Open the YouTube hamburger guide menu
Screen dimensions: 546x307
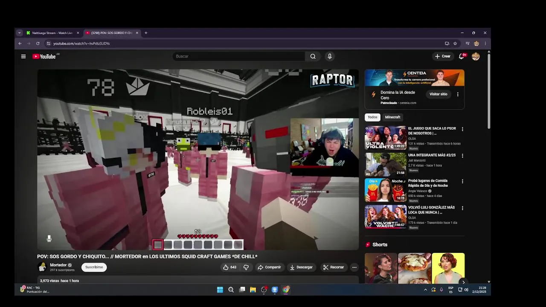tap(23, 56)
